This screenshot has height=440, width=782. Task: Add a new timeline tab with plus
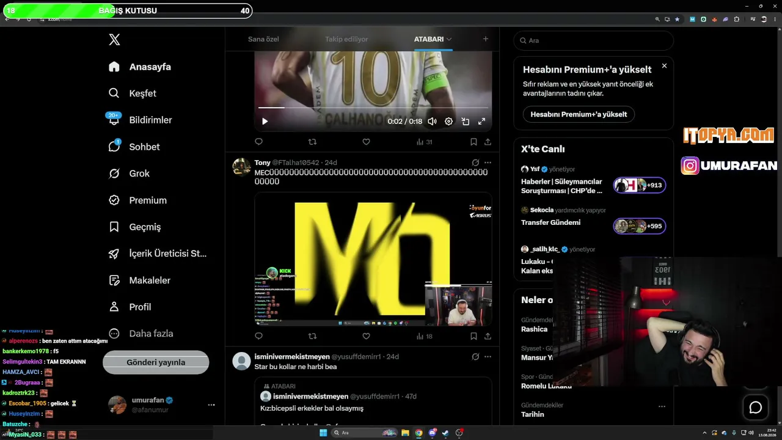point(486,39)
